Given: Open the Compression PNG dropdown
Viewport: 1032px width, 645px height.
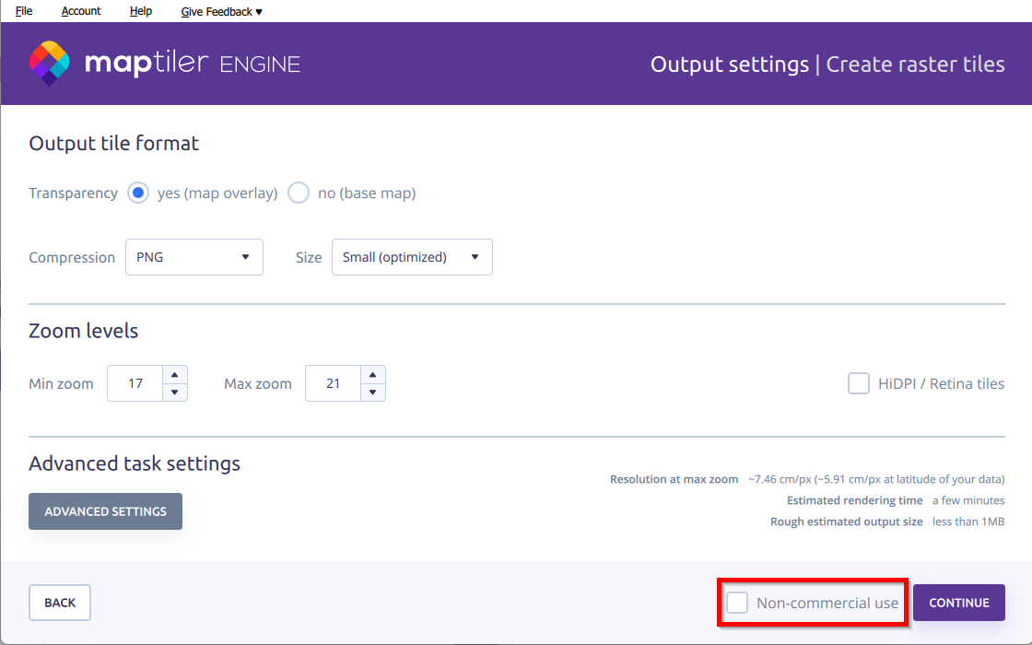Looking at the screenshot, I should (193, 257).
